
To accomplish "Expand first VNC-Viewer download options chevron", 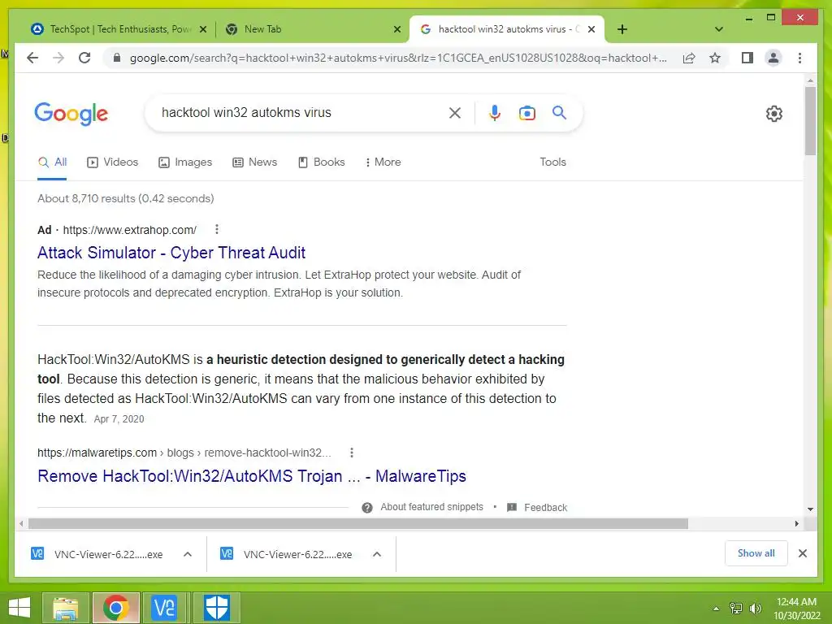I will point(188,554).
